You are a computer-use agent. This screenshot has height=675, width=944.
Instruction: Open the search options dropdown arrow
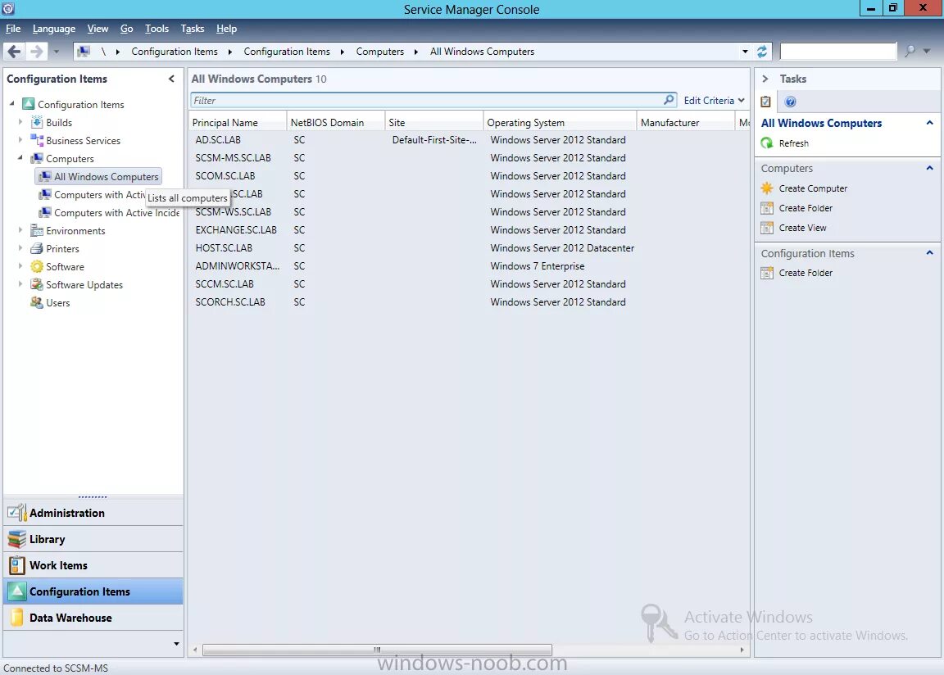927,51
